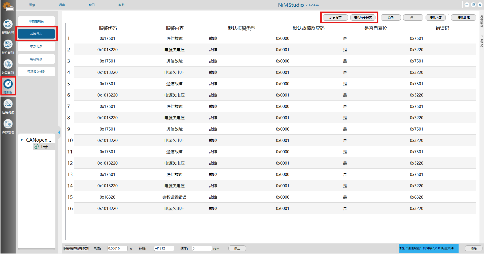Click the 电流 value field
This screenshot has height=254, width=484.
point(118,248)
